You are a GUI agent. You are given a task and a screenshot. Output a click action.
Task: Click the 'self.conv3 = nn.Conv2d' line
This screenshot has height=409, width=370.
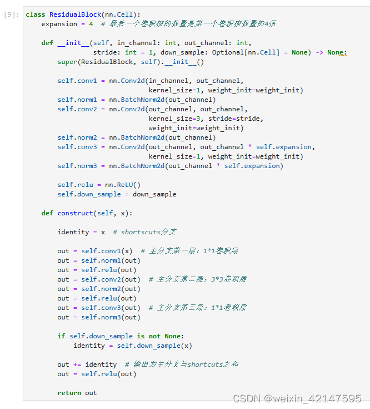point(186,147)
